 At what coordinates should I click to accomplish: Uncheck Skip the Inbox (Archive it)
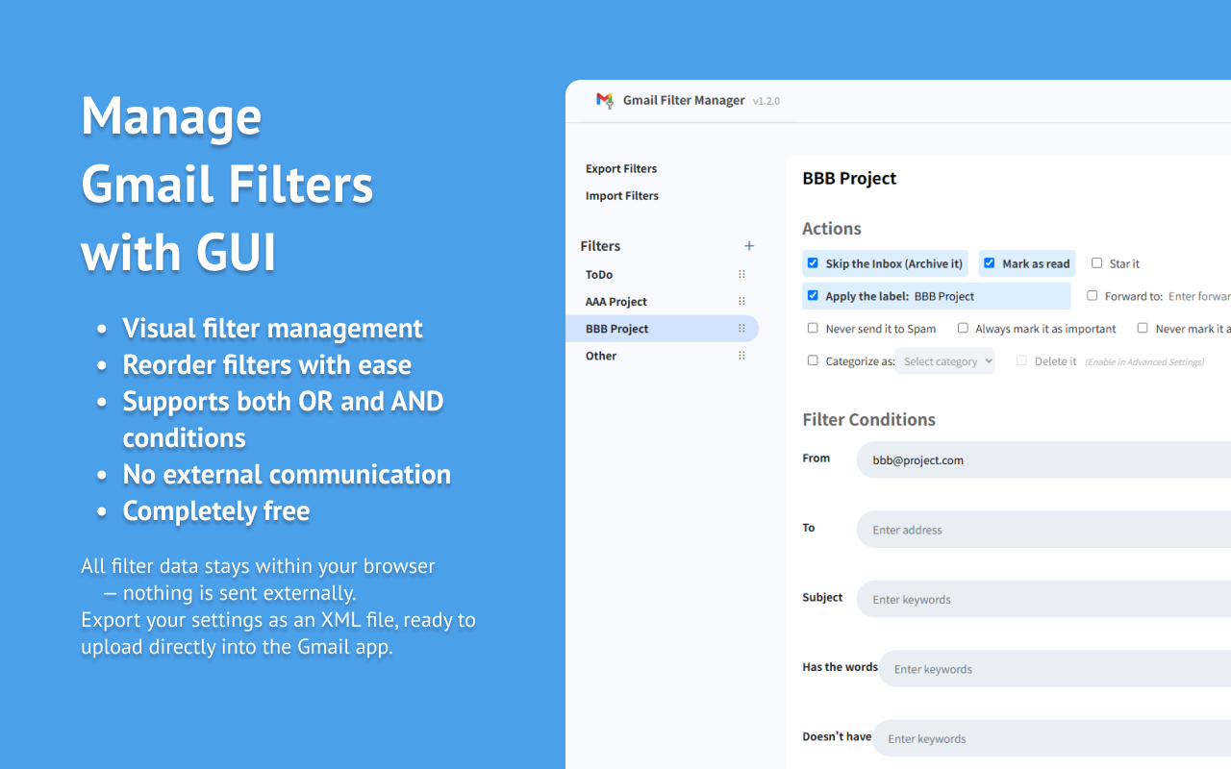point(813,262)
